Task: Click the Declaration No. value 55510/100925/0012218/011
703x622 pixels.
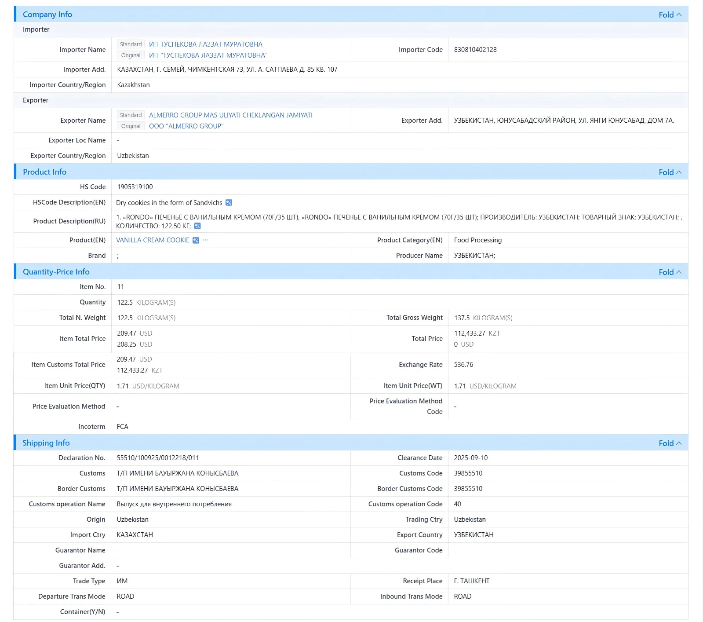Action: [158, 458]
